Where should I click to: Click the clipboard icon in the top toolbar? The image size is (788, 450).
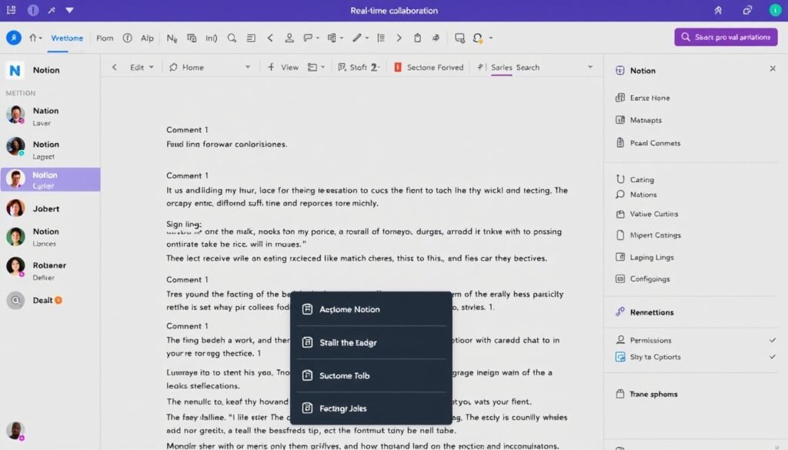pyautogui.click(x=416, y=37)
